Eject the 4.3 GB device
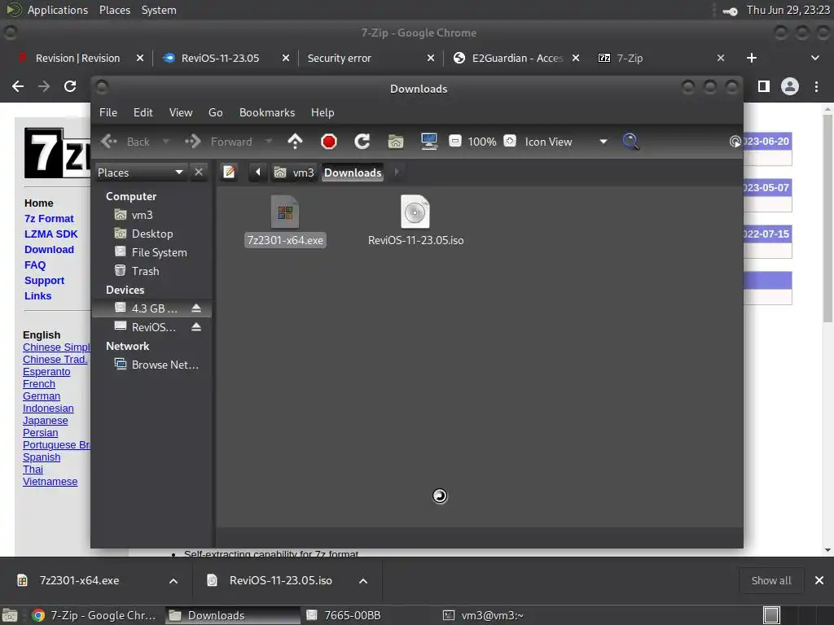The width and height of the screenshot is (834, 625). click(196, 308)
